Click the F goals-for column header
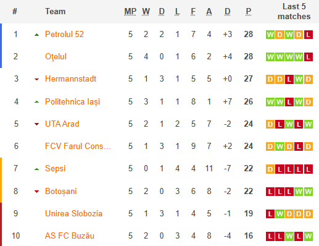This screenshot has width=319, height=246. click(x=193, y=12)
